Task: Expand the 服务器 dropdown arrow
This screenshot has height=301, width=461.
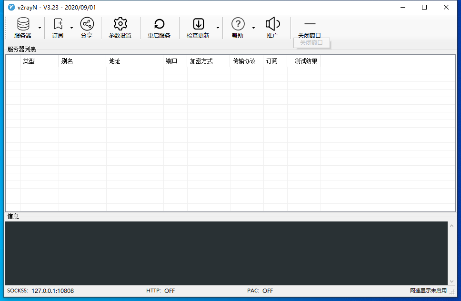Action: pos(40,28)
